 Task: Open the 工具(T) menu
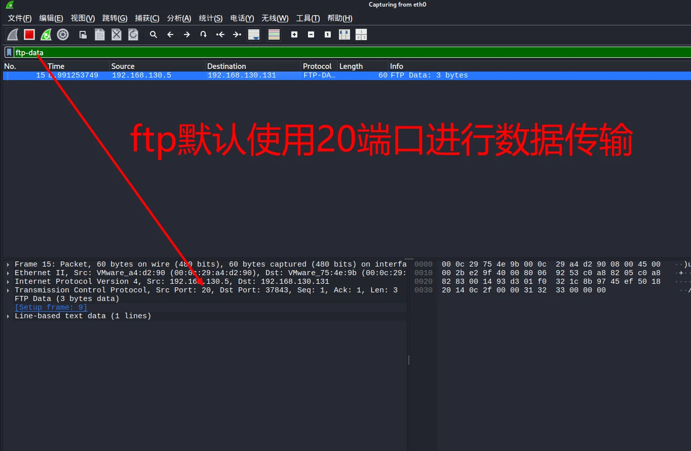coord(308,18)
